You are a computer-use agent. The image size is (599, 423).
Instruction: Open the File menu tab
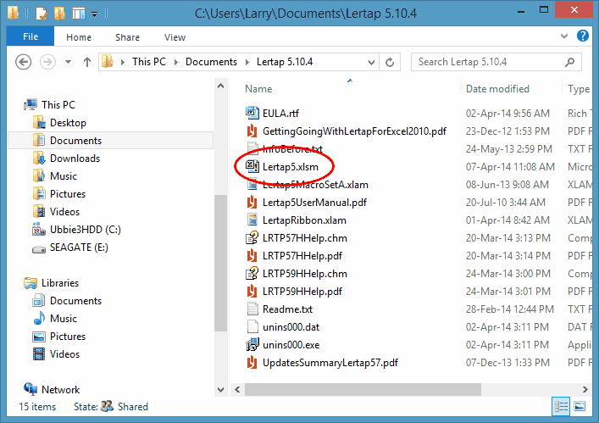pos(31,37)
